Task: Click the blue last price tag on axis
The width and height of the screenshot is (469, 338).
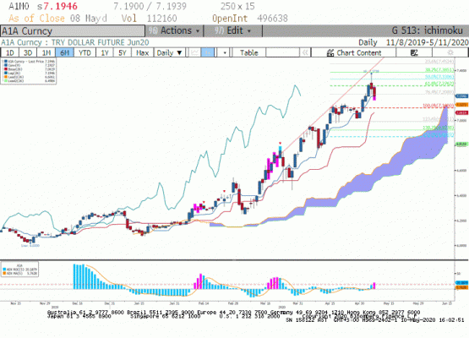Action: (x=461, y=96)
